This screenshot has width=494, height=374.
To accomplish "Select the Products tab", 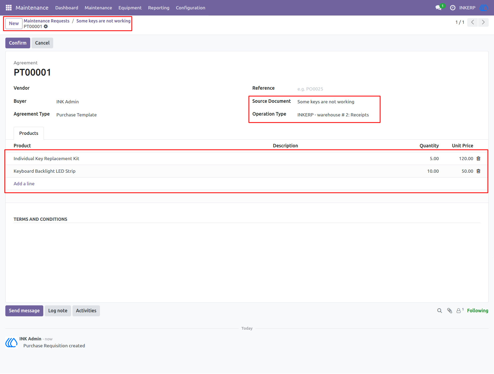I will [29, 133].
